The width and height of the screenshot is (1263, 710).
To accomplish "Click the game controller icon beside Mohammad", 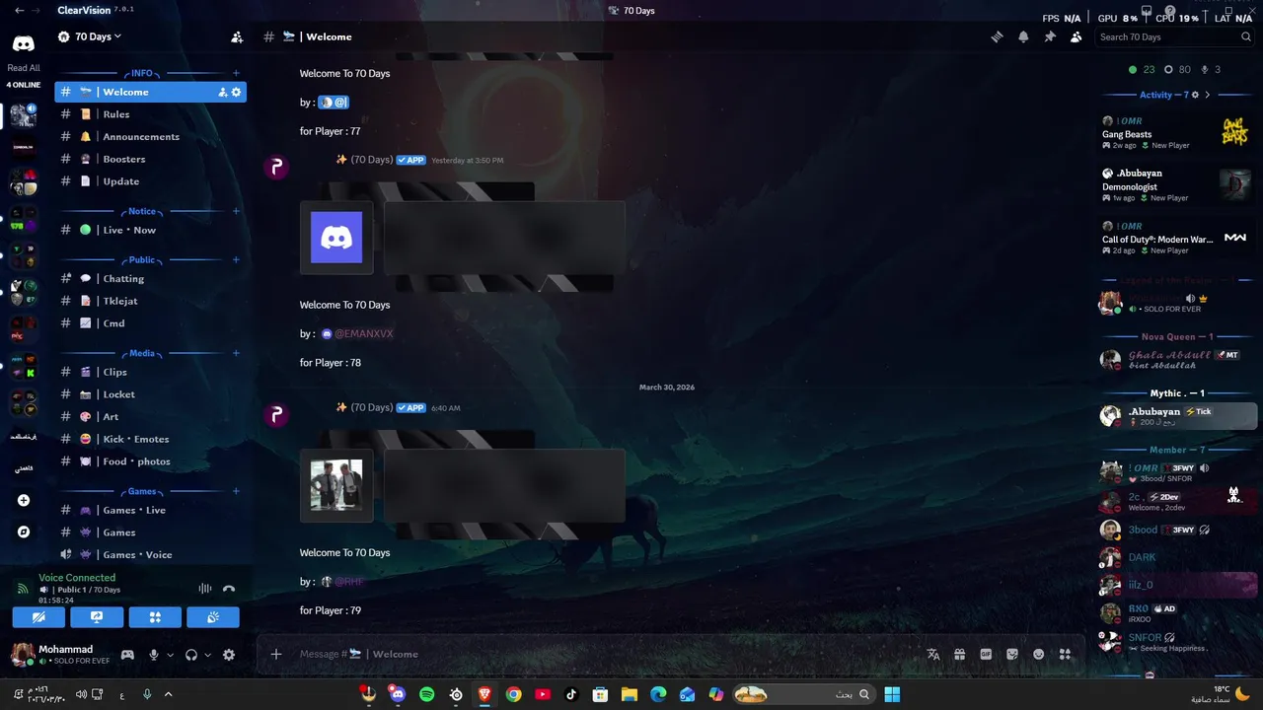I will pos(127,655).
